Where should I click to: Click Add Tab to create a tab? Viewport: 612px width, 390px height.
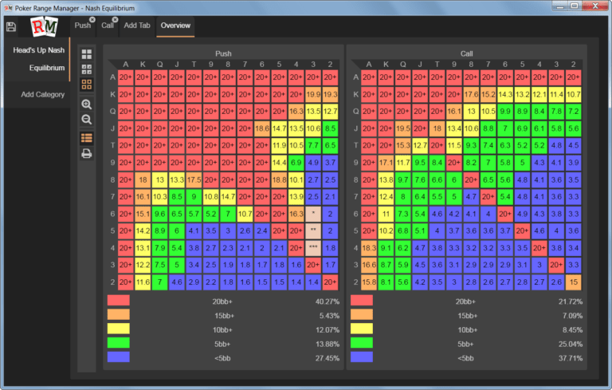click(x=136, y=26)
